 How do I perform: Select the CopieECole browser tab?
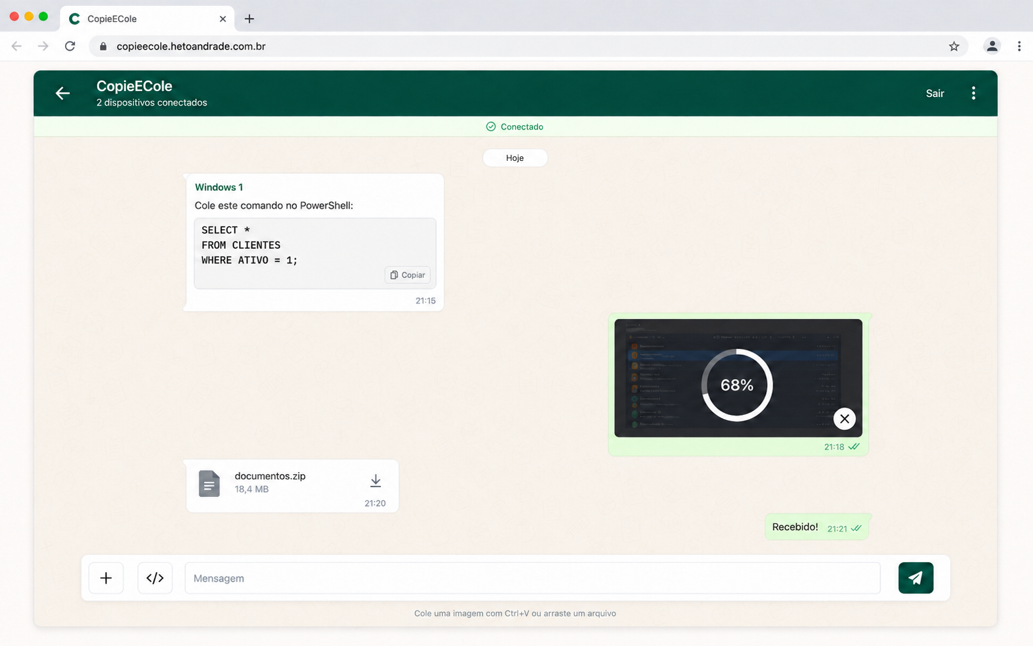148,18
